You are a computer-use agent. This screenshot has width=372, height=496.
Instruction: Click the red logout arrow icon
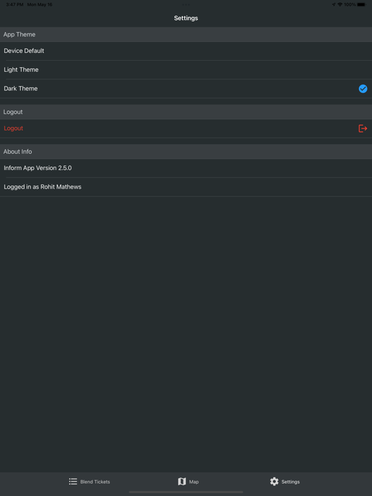click(363, 129)
